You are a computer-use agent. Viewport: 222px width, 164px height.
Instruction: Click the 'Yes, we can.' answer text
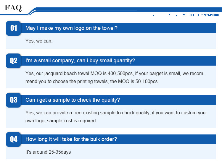[39, 41]
